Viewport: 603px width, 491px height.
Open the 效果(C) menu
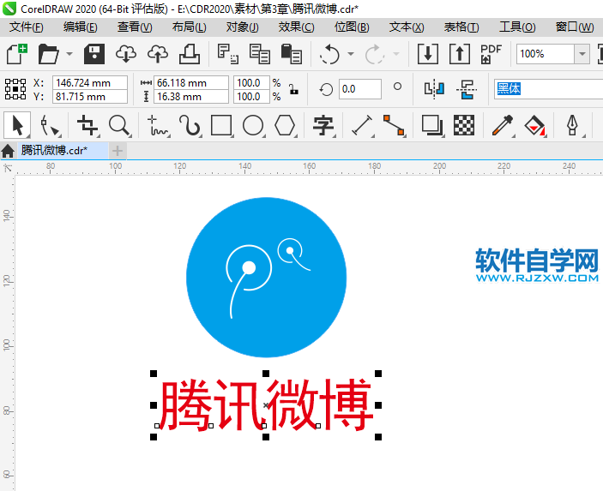point(296,27)
